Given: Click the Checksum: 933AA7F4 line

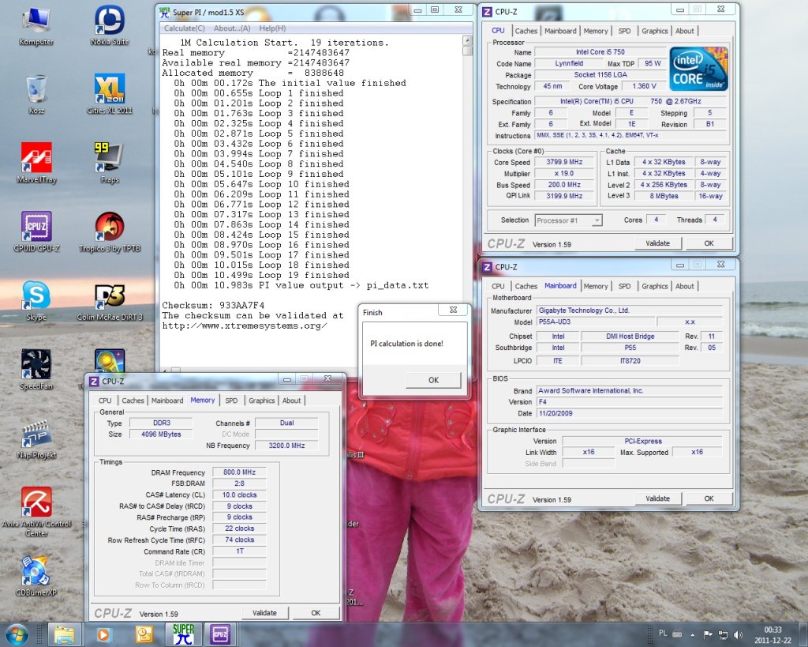Looking at the screenshot, I should [213, 306].
